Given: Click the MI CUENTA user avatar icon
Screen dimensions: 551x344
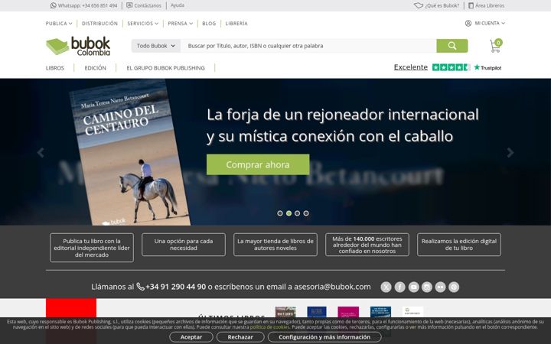Looking at the screenshot, I should tap(468, 23).
